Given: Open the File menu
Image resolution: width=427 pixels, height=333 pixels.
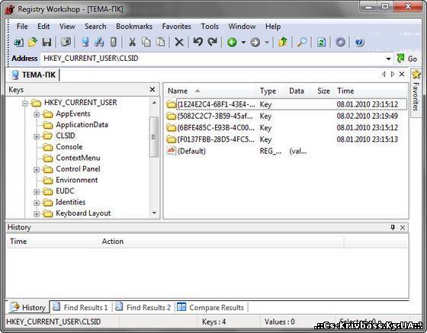Looking at the screenshot, I should (22, 27).
